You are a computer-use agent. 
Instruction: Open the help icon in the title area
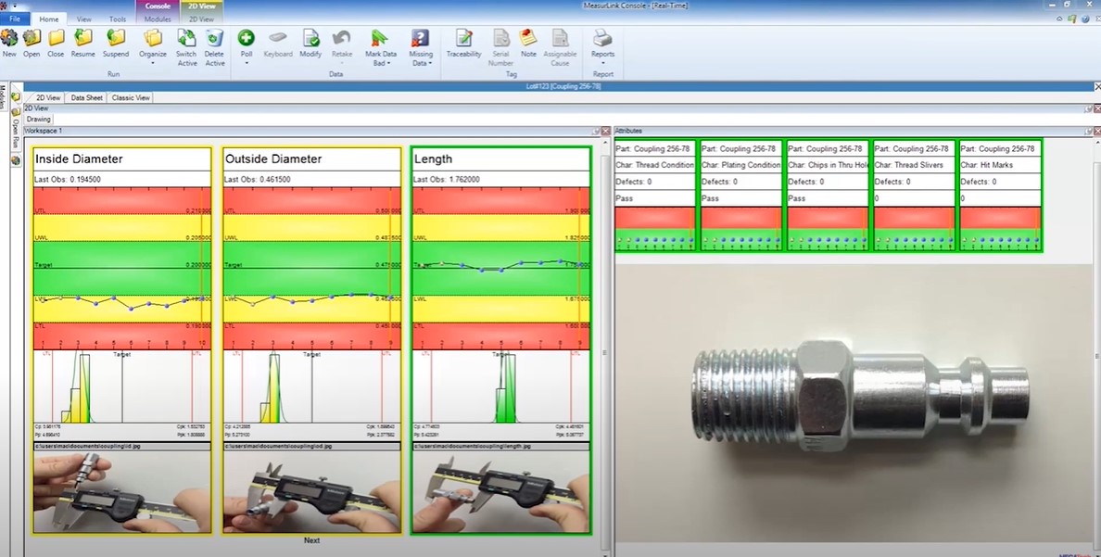pyautogui.click(x=1085, y=19)
